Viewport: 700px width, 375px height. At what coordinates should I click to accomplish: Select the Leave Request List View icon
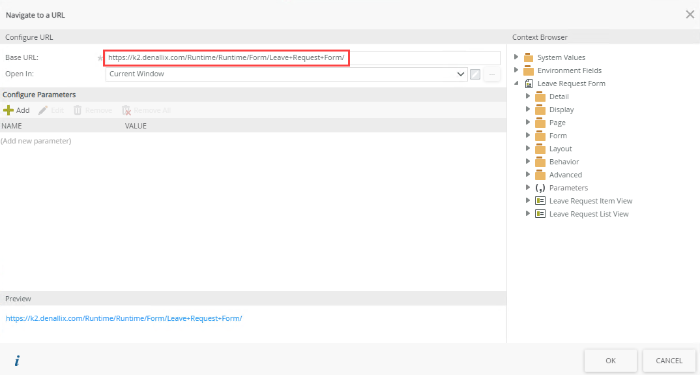tap(540, 214)
